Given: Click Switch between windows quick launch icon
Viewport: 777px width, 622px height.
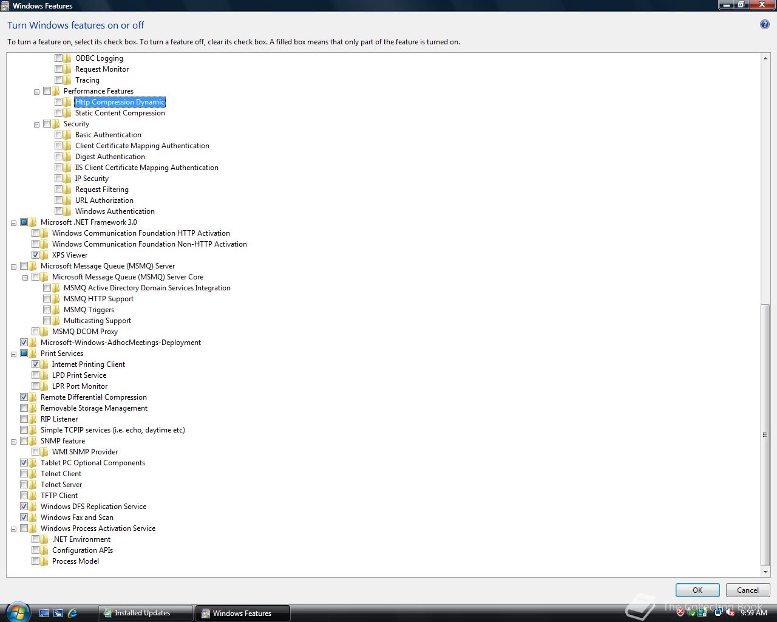Looking at the screenshot, I should pyautogui.click(x=58, y=613).
